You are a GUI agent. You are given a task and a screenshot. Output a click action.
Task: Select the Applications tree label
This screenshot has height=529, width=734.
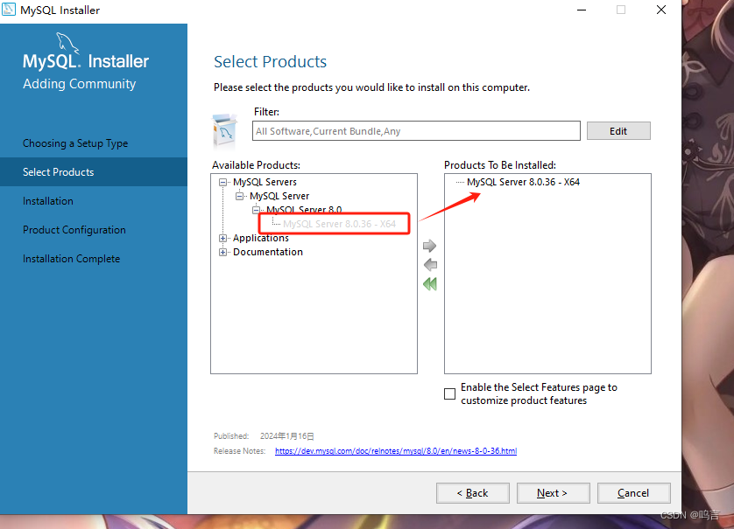(x=261, y=239)
